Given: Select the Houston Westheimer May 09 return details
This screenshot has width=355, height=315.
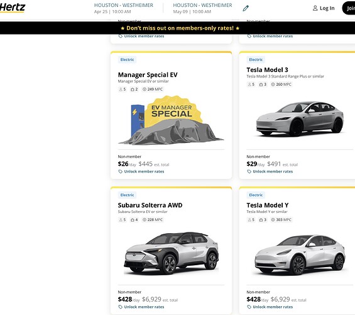Looking at the screenshot, I should [x=202, y=8].
